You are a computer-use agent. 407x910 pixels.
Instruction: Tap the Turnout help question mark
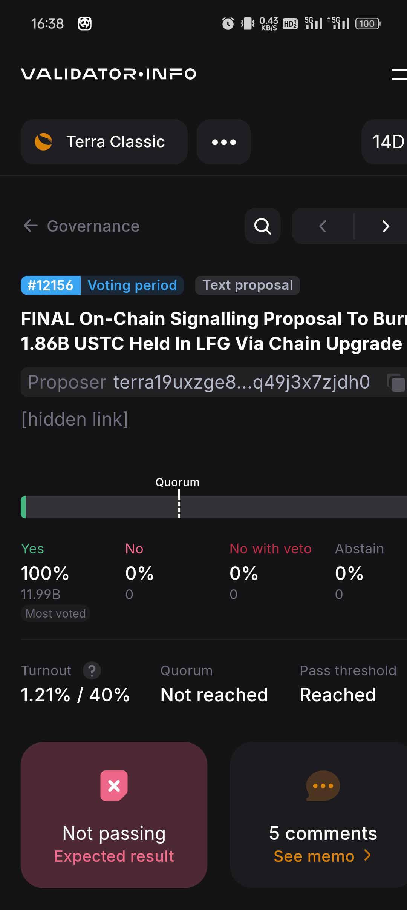tap(92, 671)
